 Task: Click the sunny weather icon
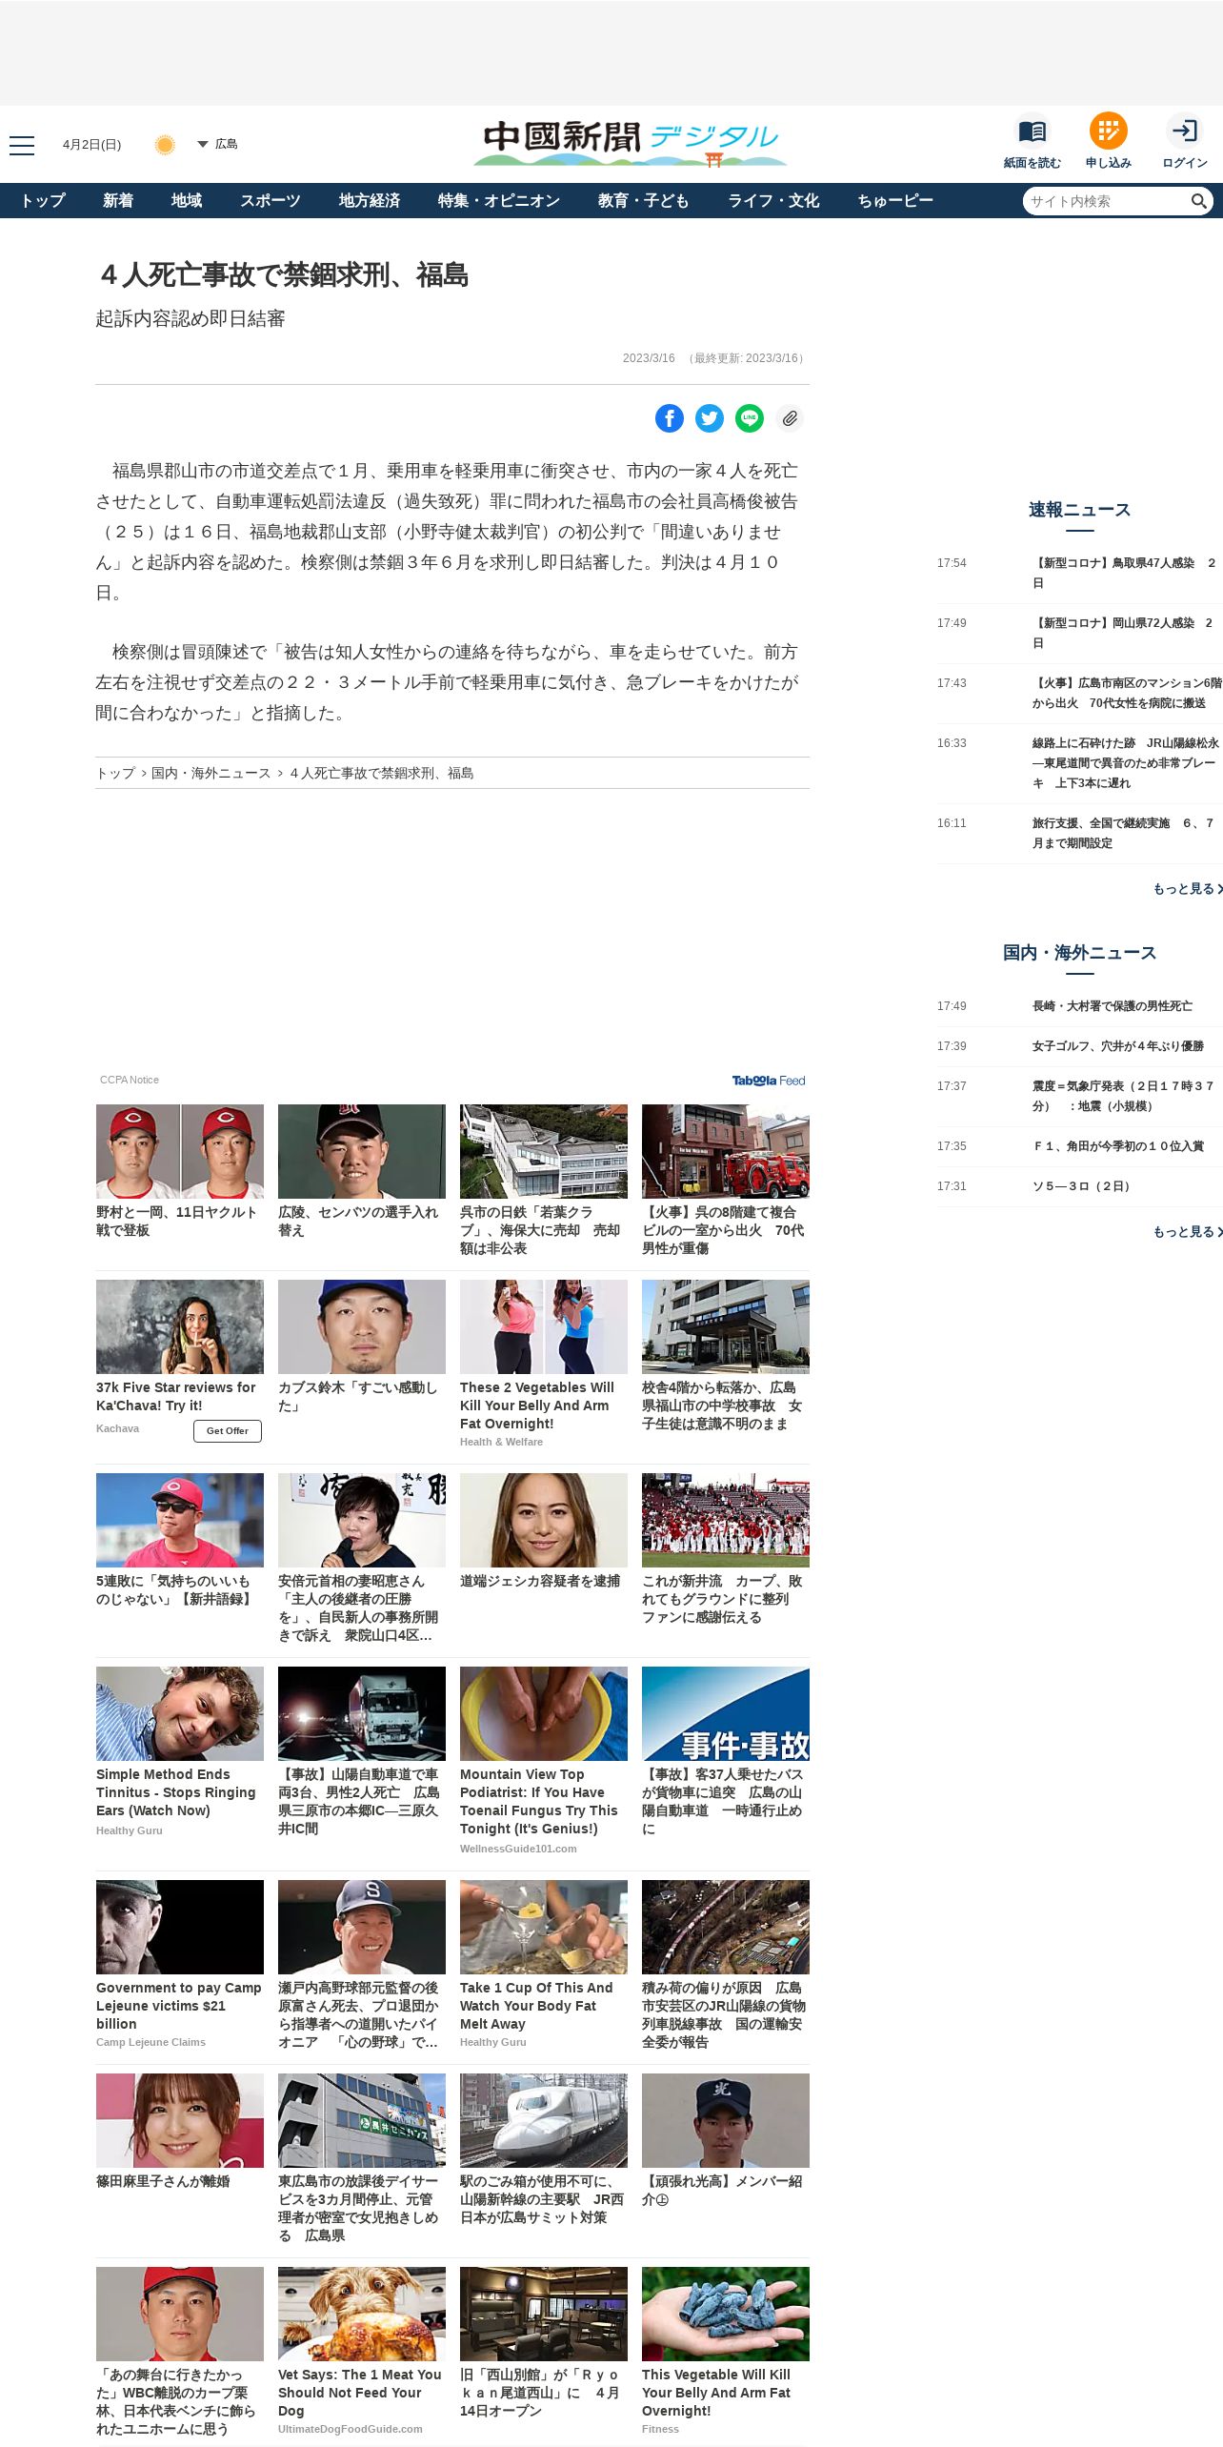pyautogui.click(x=165, y=145)
